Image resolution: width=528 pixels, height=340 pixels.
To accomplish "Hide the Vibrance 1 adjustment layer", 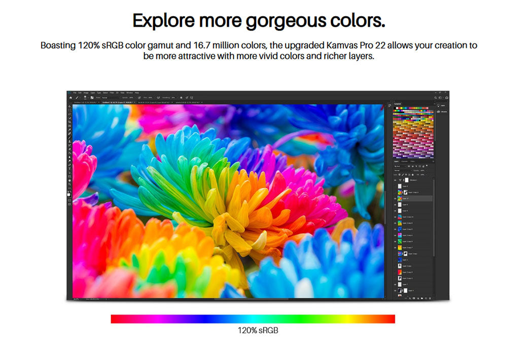I will click(x=395, y=180).
